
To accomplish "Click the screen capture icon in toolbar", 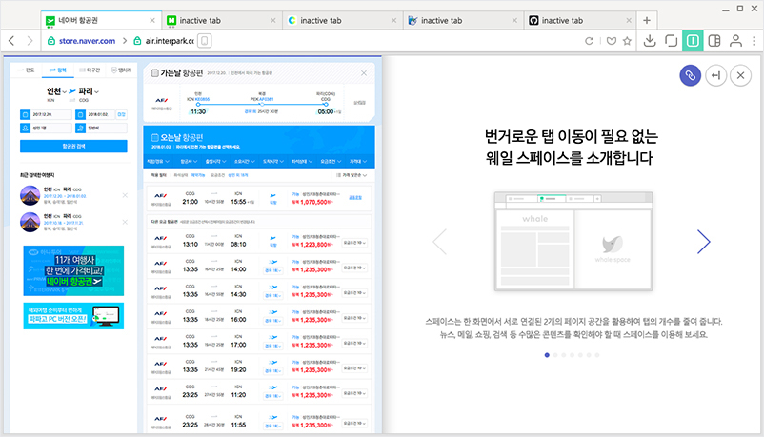I will coord(671,41).
